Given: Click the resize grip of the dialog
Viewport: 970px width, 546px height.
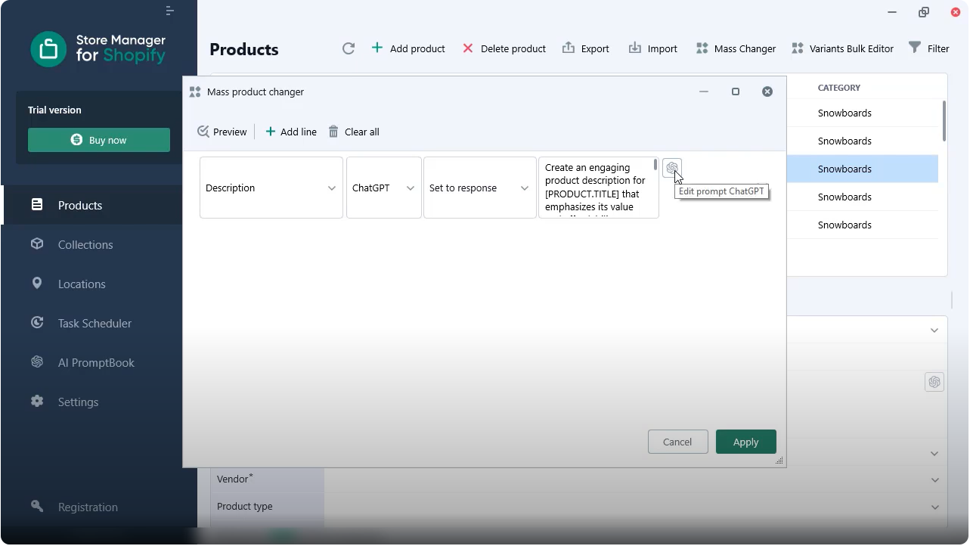Looking at the screenshot, I should click(x=779, y=461).
